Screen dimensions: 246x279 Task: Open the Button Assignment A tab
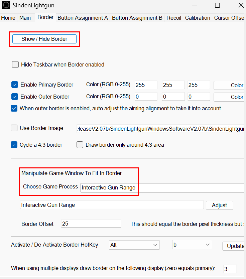coord(83,18)
